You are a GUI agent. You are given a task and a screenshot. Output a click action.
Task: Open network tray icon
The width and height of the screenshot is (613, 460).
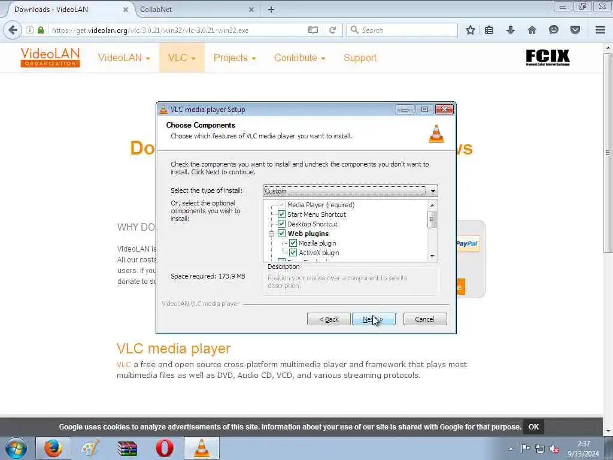(539, 449)
